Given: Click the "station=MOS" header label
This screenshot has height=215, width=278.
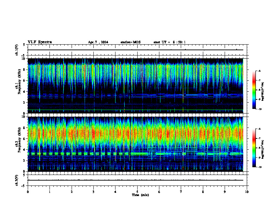Looking at the screenshot, I should [x=131, y=42].
